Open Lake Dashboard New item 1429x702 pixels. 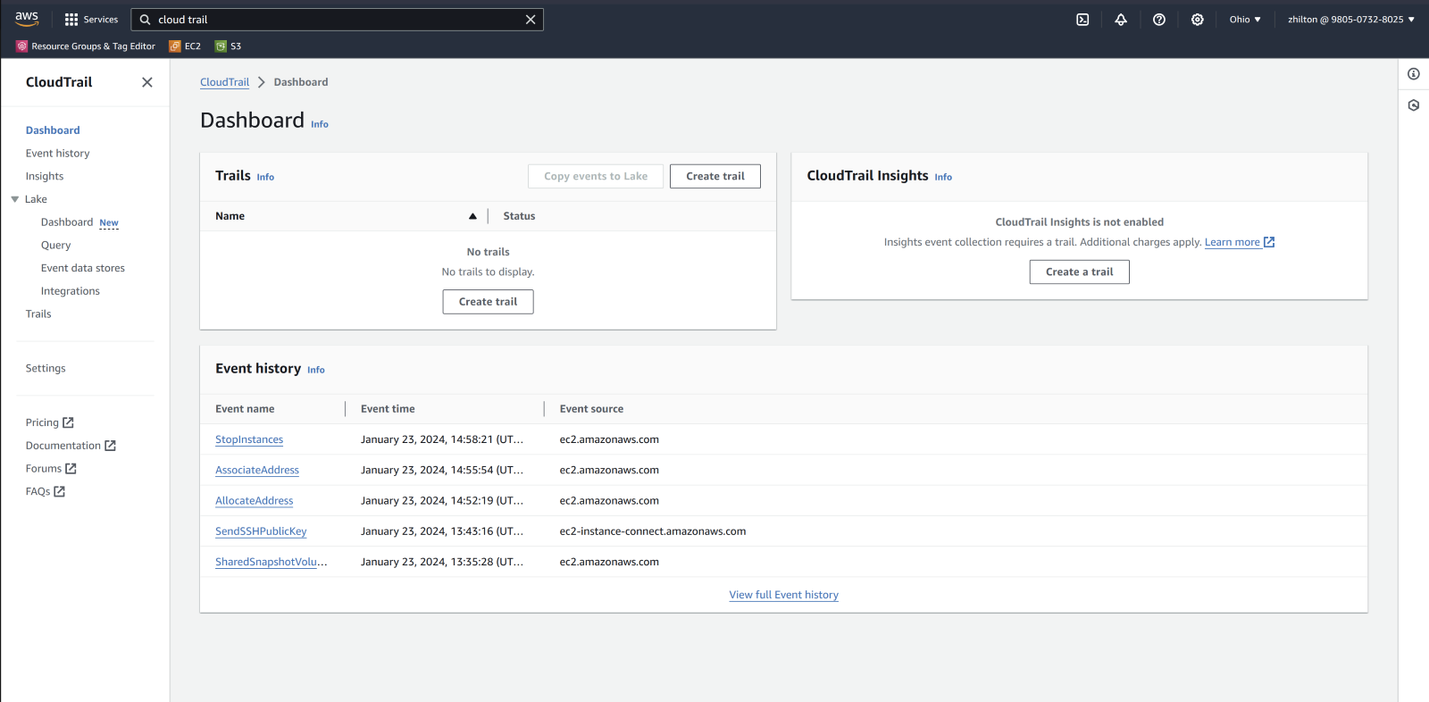point(79,222)
